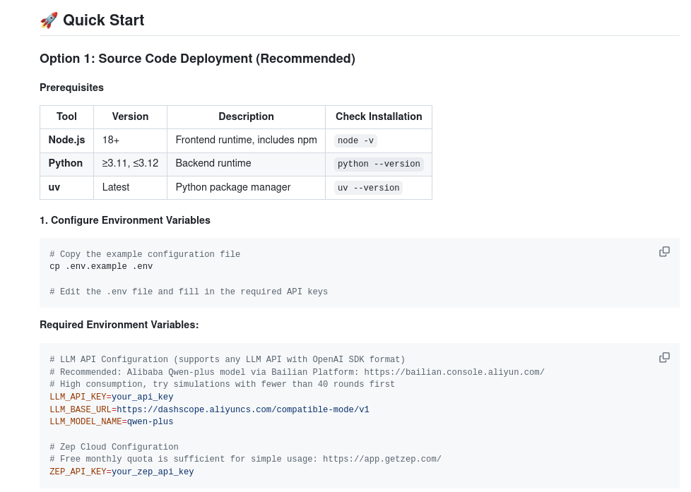Copy the environment variables code block
This screenshot has height=492, width=691.
[664, 357]
